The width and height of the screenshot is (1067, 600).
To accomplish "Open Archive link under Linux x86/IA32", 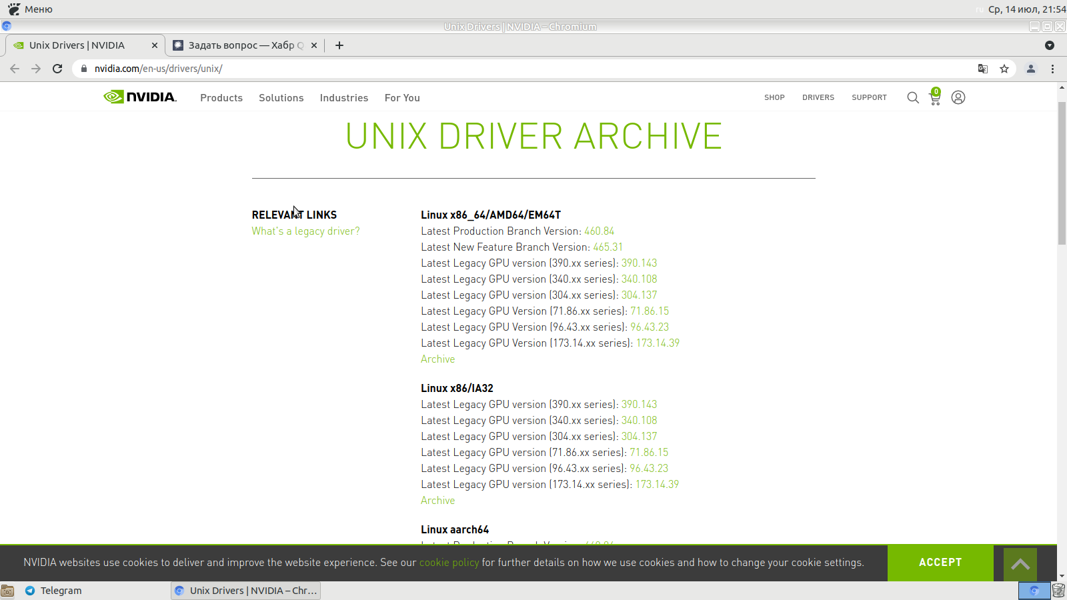I will (438, 501).
